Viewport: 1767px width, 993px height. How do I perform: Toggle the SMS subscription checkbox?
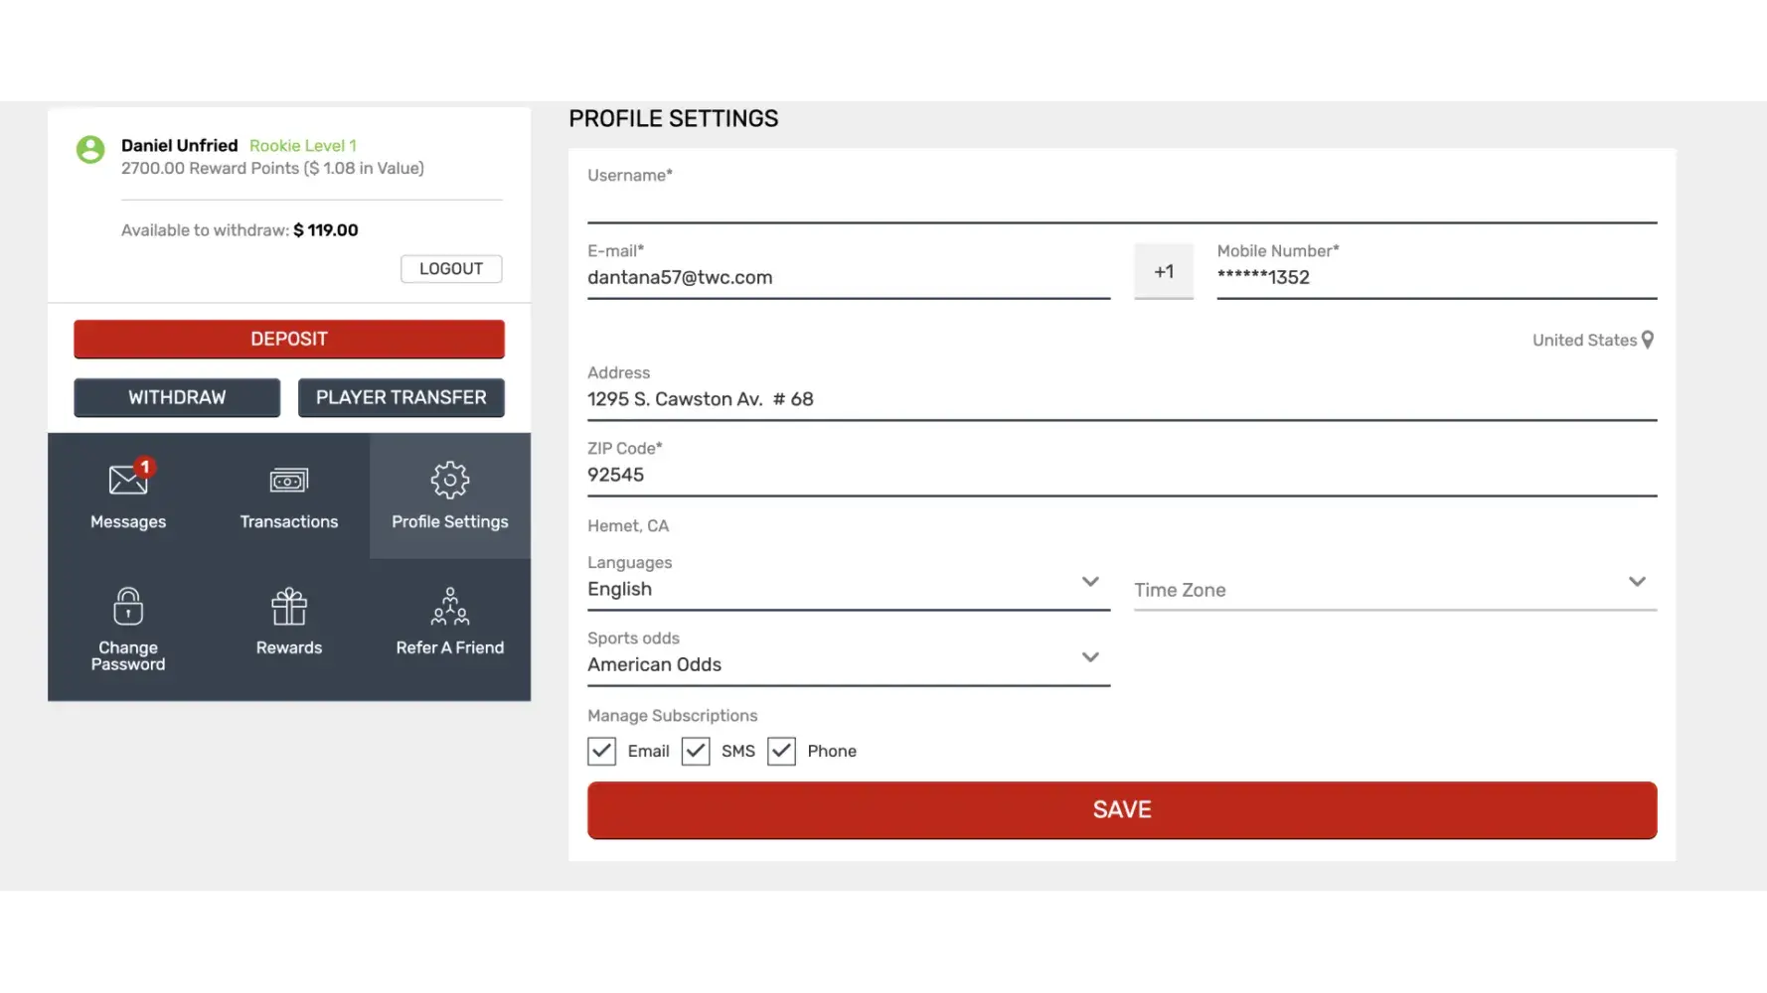click(696, 751)
